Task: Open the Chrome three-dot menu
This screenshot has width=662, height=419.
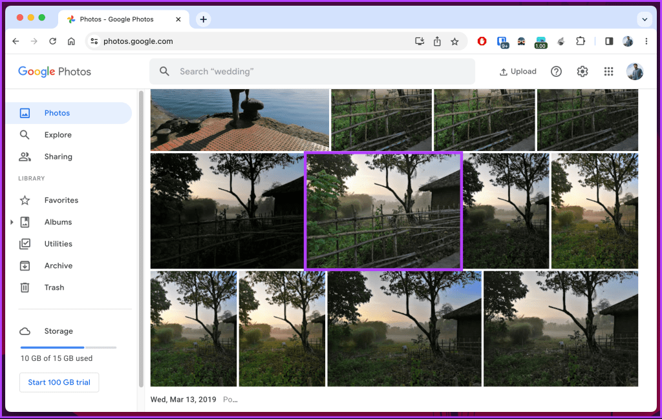Action: (646, 41)
